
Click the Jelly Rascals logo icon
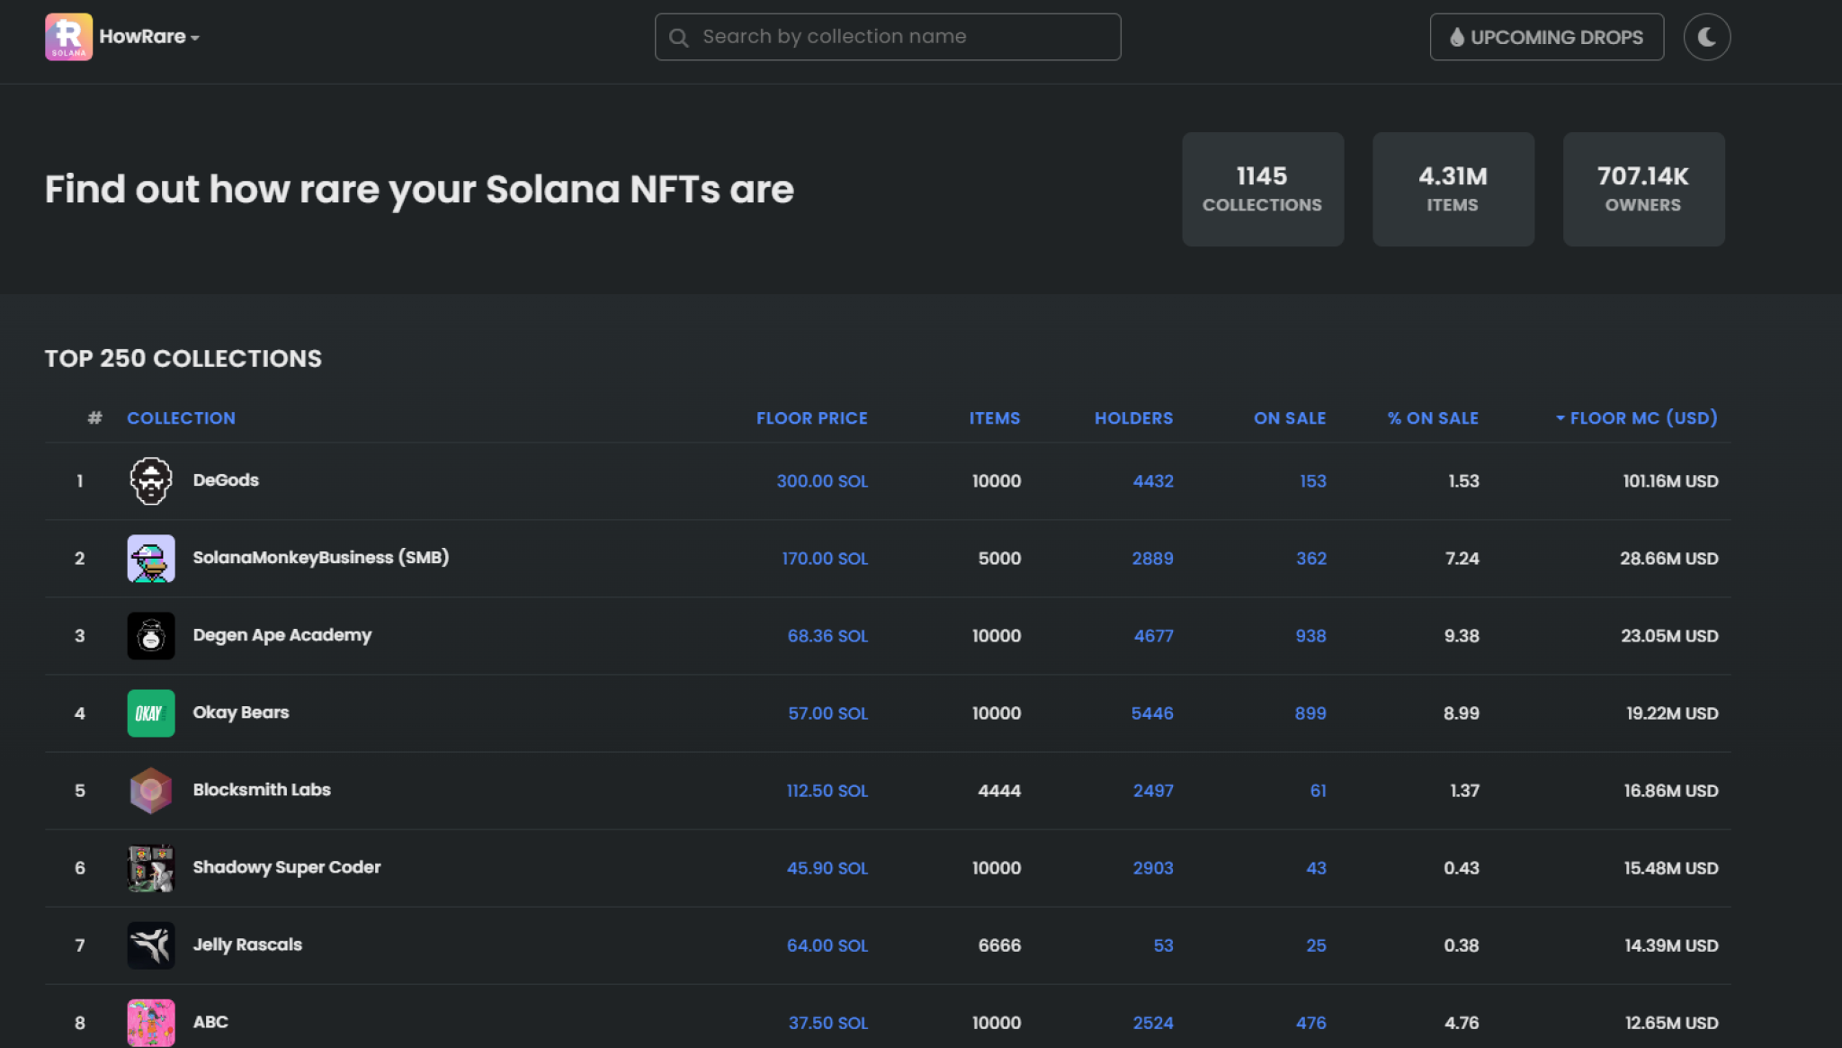(x=150, y=945)
